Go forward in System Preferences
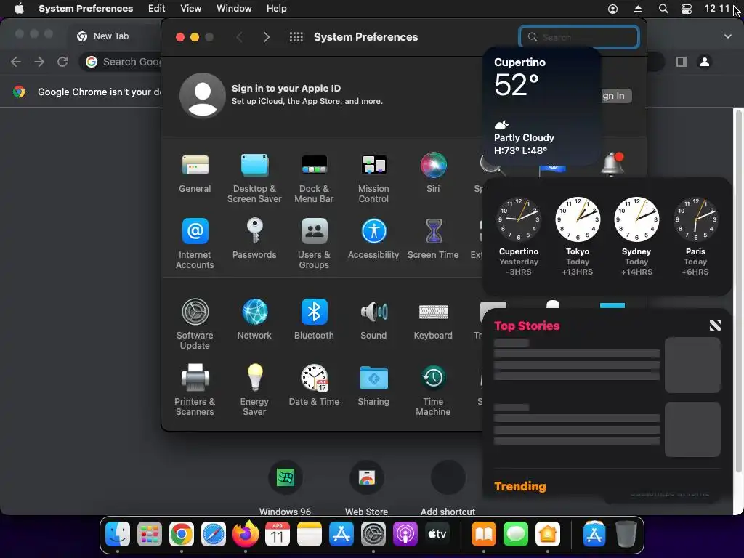The height and width of the screenshot is (558, 744). coord(266,37)
